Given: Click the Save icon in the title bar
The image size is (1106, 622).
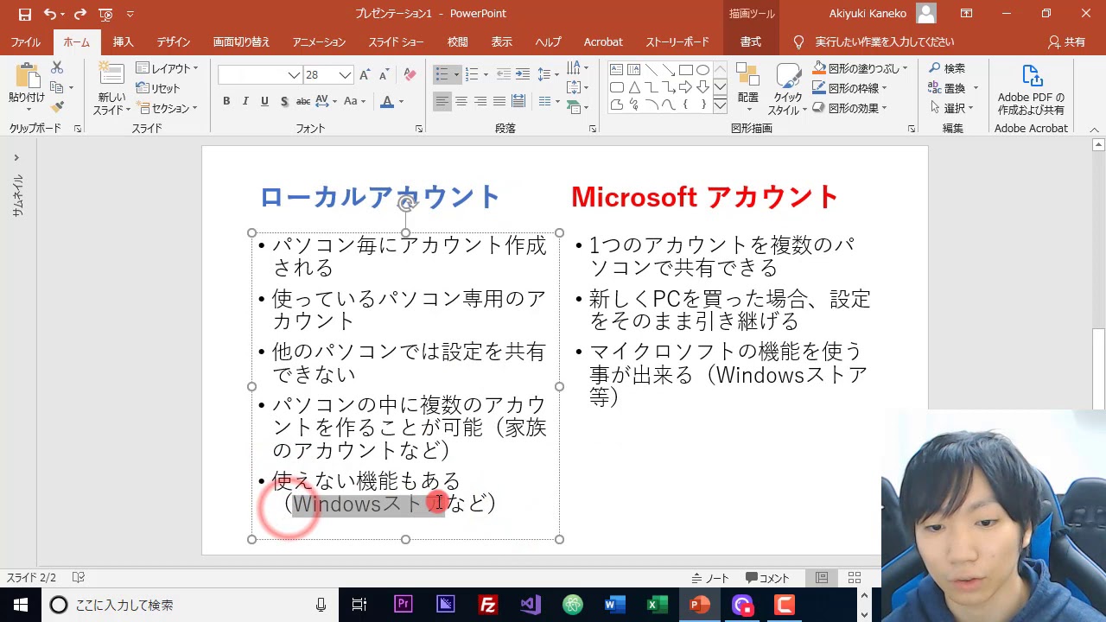Looking at the screenshot, I should [x=25, y=14].
